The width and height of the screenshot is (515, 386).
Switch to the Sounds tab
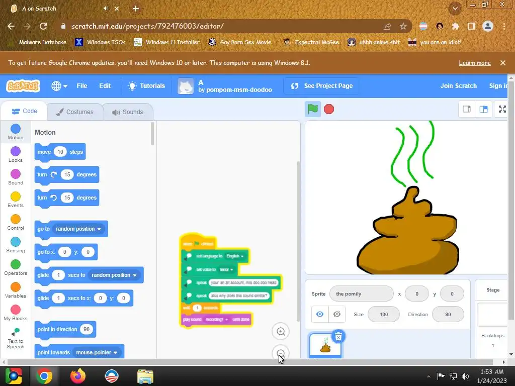[128, 112]
